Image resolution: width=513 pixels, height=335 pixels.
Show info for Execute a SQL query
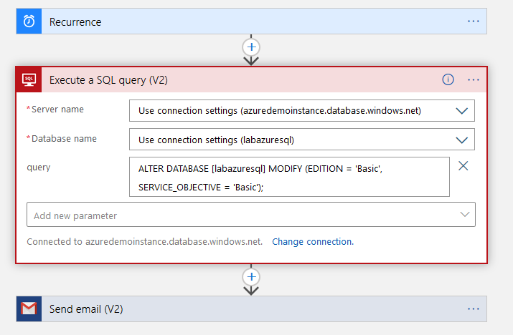448,80
